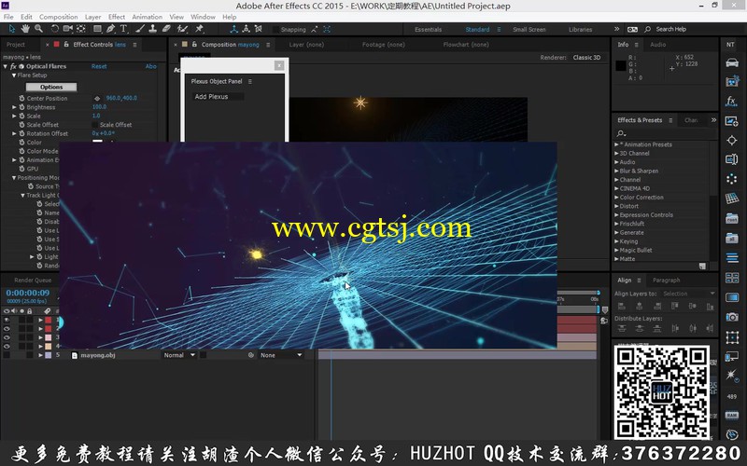Select the Hand tool
The width and height of the screenshot is (747, 466).
tap(25, 29)
